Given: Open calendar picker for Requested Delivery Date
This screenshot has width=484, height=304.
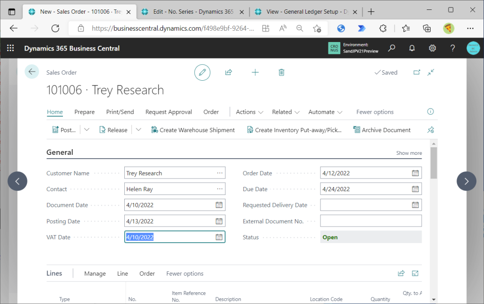Looking at the screenshot, I should tap(415, 205).
